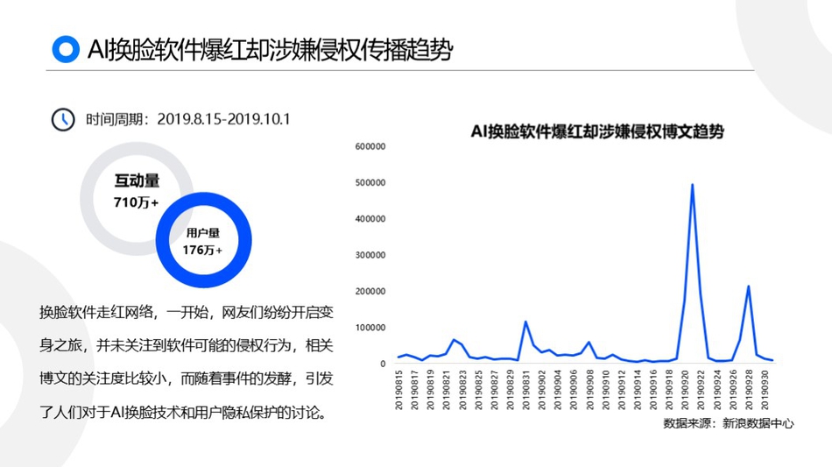Image resolution: width=832 pixels, height=467 pixels.
Task: Click the 710万+ value
Action: pos(136,202)
